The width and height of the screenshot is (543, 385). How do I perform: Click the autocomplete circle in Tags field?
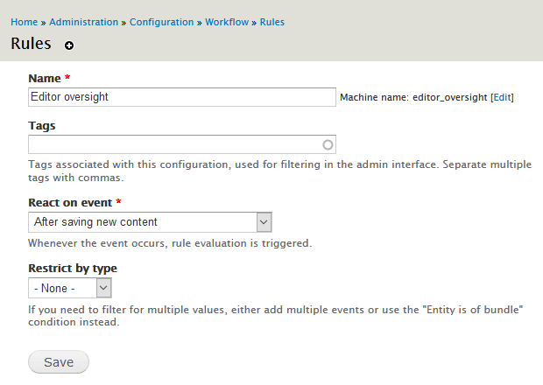[328, 144]
